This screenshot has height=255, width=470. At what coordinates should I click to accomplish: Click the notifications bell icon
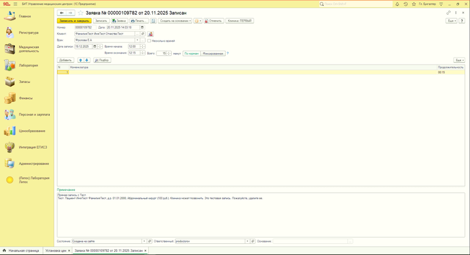(397, 4)
